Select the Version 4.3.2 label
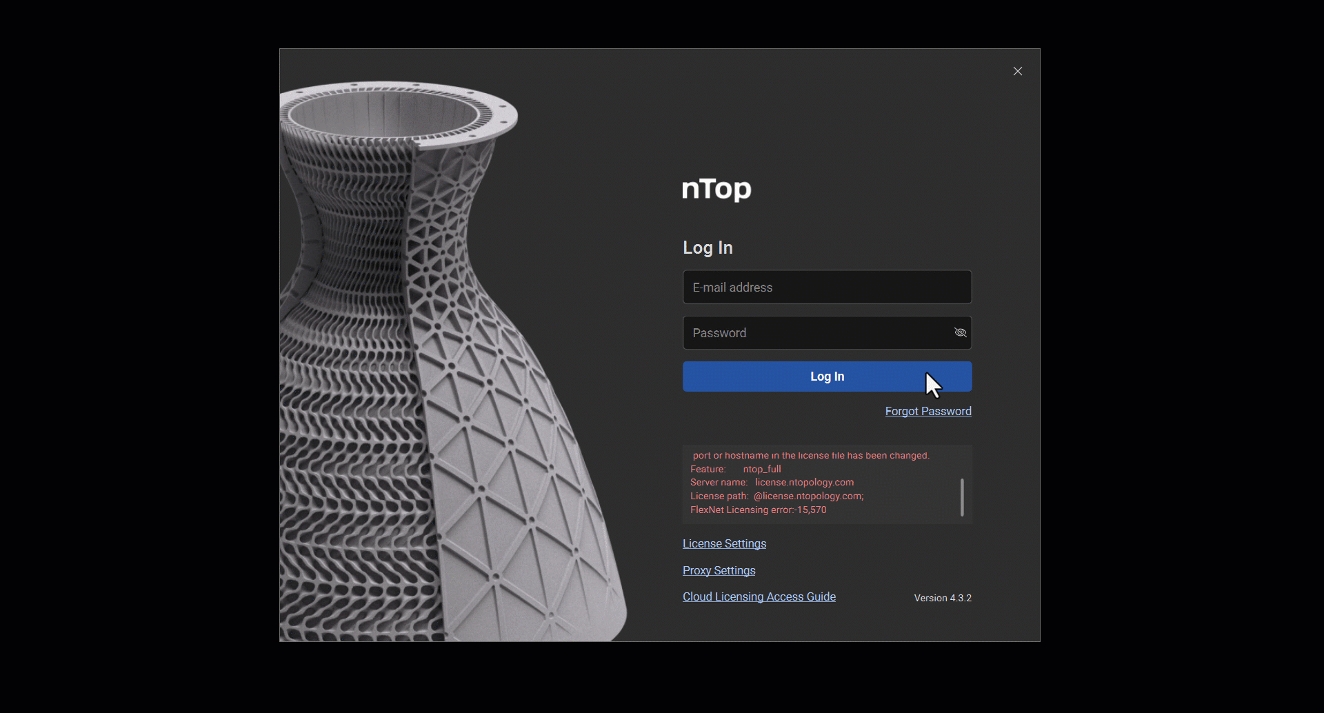 tap(943, 598)
